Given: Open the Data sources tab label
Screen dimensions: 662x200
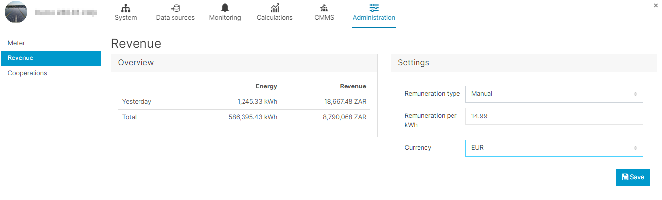Looking at the screenshot, I should click(x=175, y=18).
